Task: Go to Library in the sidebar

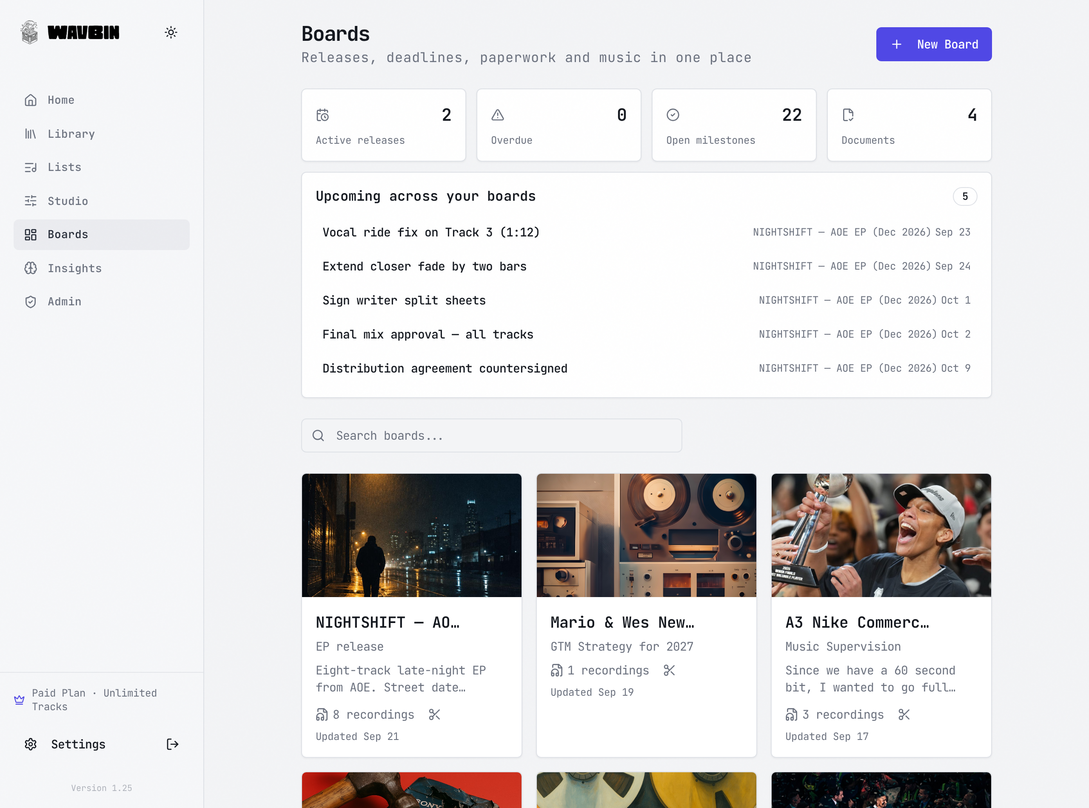Action: coord(101,134)
